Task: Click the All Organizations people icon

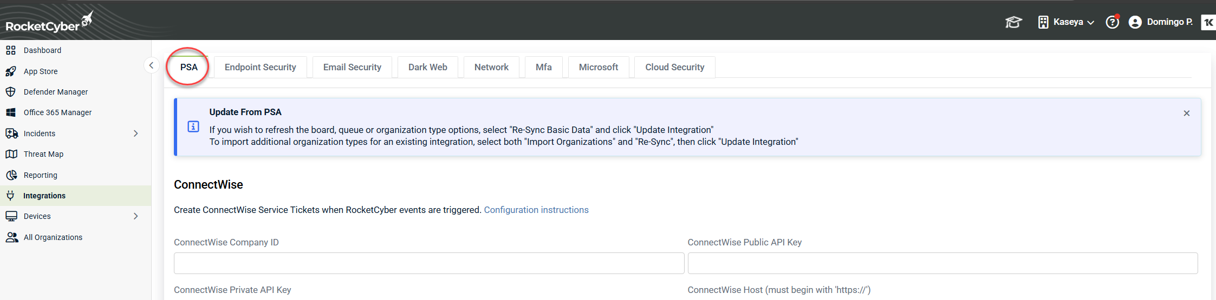Action: 11,237
